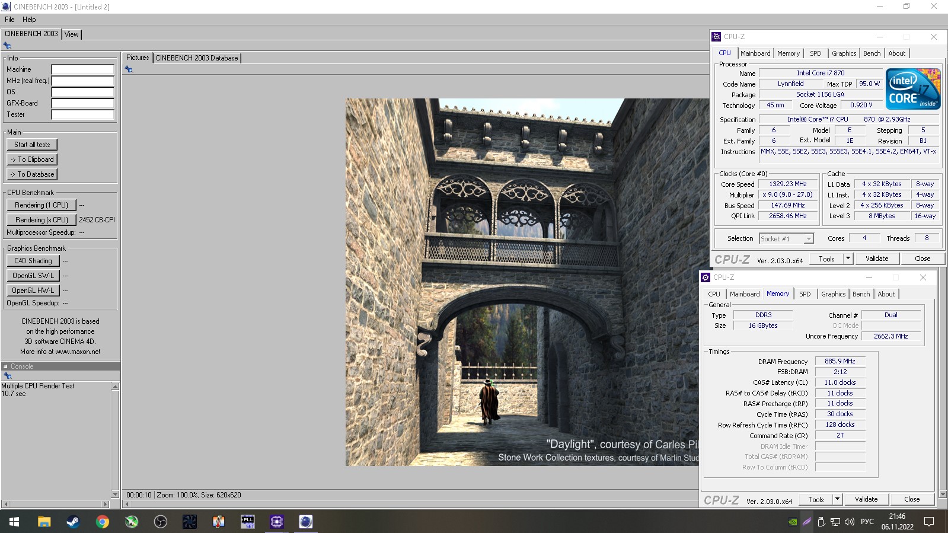Select the Pictures tab
The height and width of the screenshot is (533, 948).
[138, 58]
